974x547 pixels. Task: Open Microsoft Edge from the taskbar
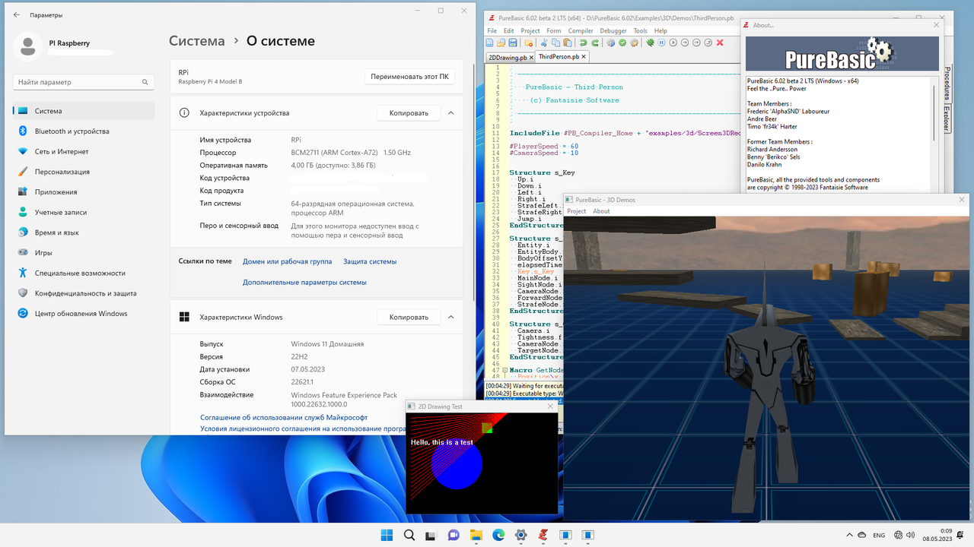(498, 535)
